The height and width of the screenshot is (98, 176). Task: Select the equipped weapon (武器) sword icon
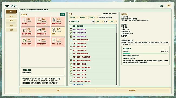[x=24, y=20]
